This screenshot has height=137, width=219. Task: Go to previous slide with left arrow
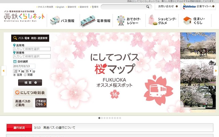click(4, 71)
